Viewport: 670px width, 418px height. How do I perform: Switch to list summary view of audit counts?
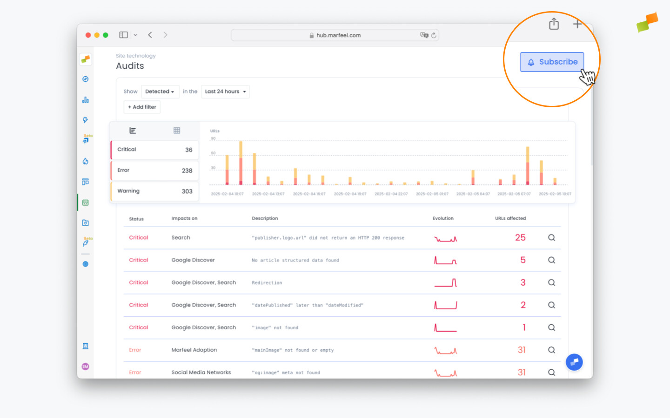133,131
